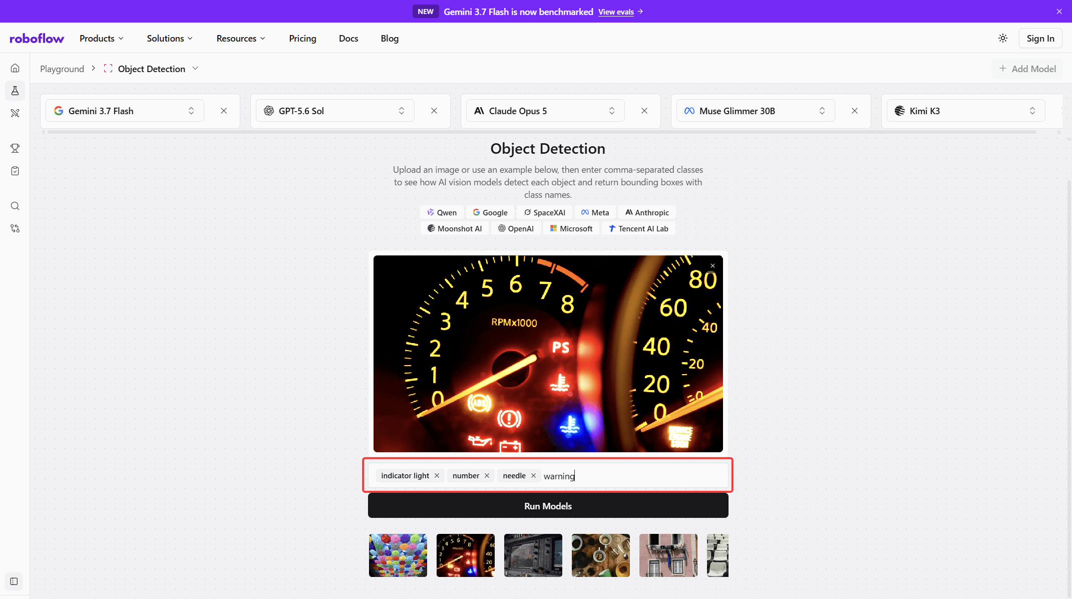This screenshot has height=599, width=1072.
Task: Open the Kimi K3 model dropdown
Action: (x=966, y=111)
